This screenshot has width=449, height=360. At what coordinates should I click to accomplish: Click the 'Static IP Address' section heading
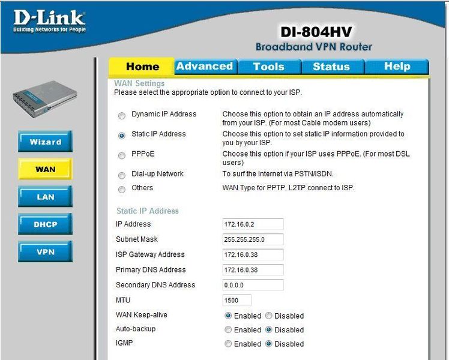(x=148, y=211)
